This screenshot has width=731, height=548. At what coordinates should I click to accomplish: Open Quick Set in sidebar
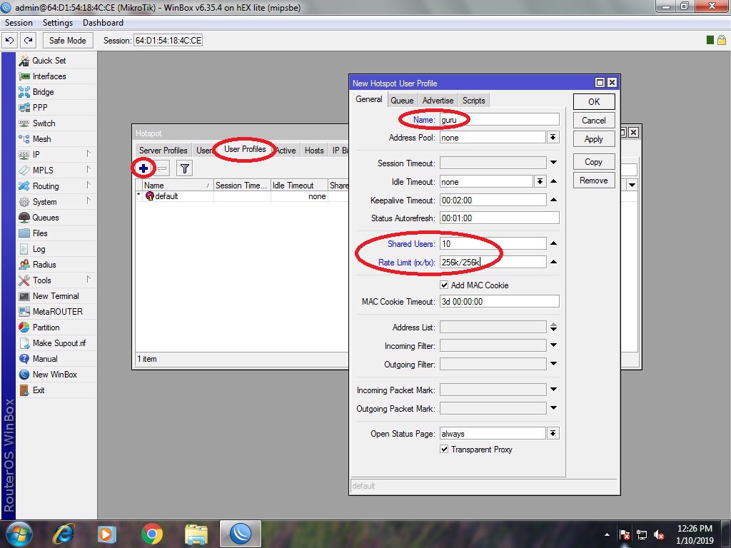pyautogui.click(x=49, y=61)
